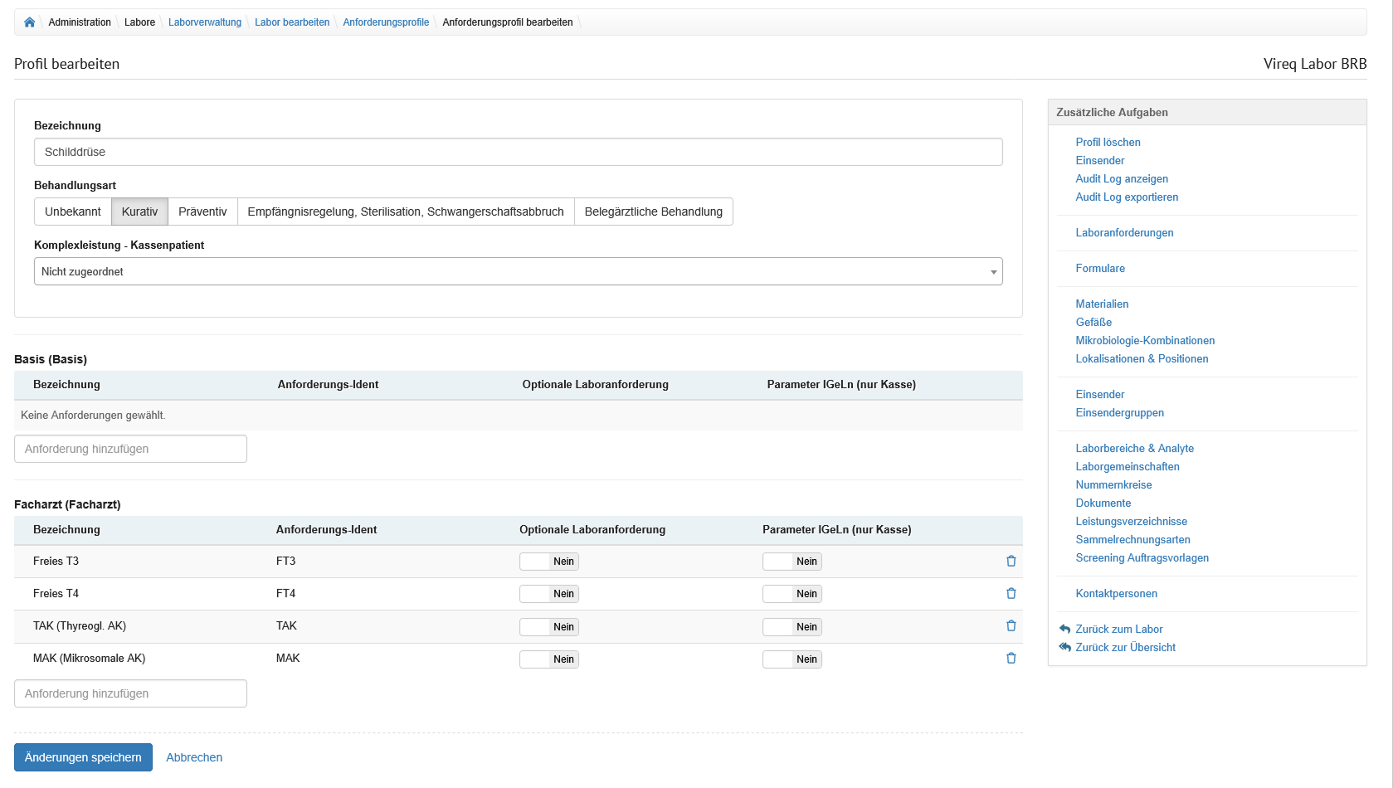Enable Parameter IGeLn for TAK row
This screenshot has height=788, width=1393.
coord(791,627)
